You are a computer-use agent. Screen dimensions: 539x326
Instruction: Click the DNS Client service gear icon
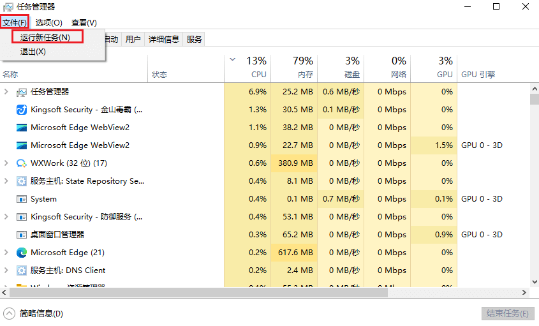click(21, 270)
